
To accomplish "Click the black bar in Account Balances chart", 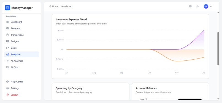I will pos(190,100).
